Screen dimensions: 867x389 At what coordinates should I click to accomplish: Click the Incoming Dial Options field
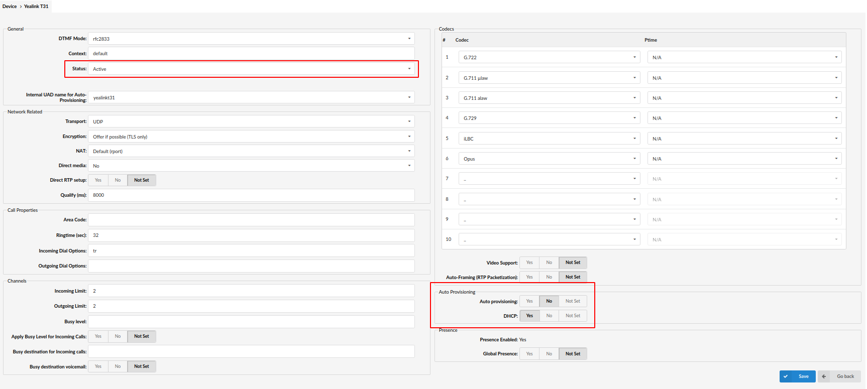click(x=251, y=250)
